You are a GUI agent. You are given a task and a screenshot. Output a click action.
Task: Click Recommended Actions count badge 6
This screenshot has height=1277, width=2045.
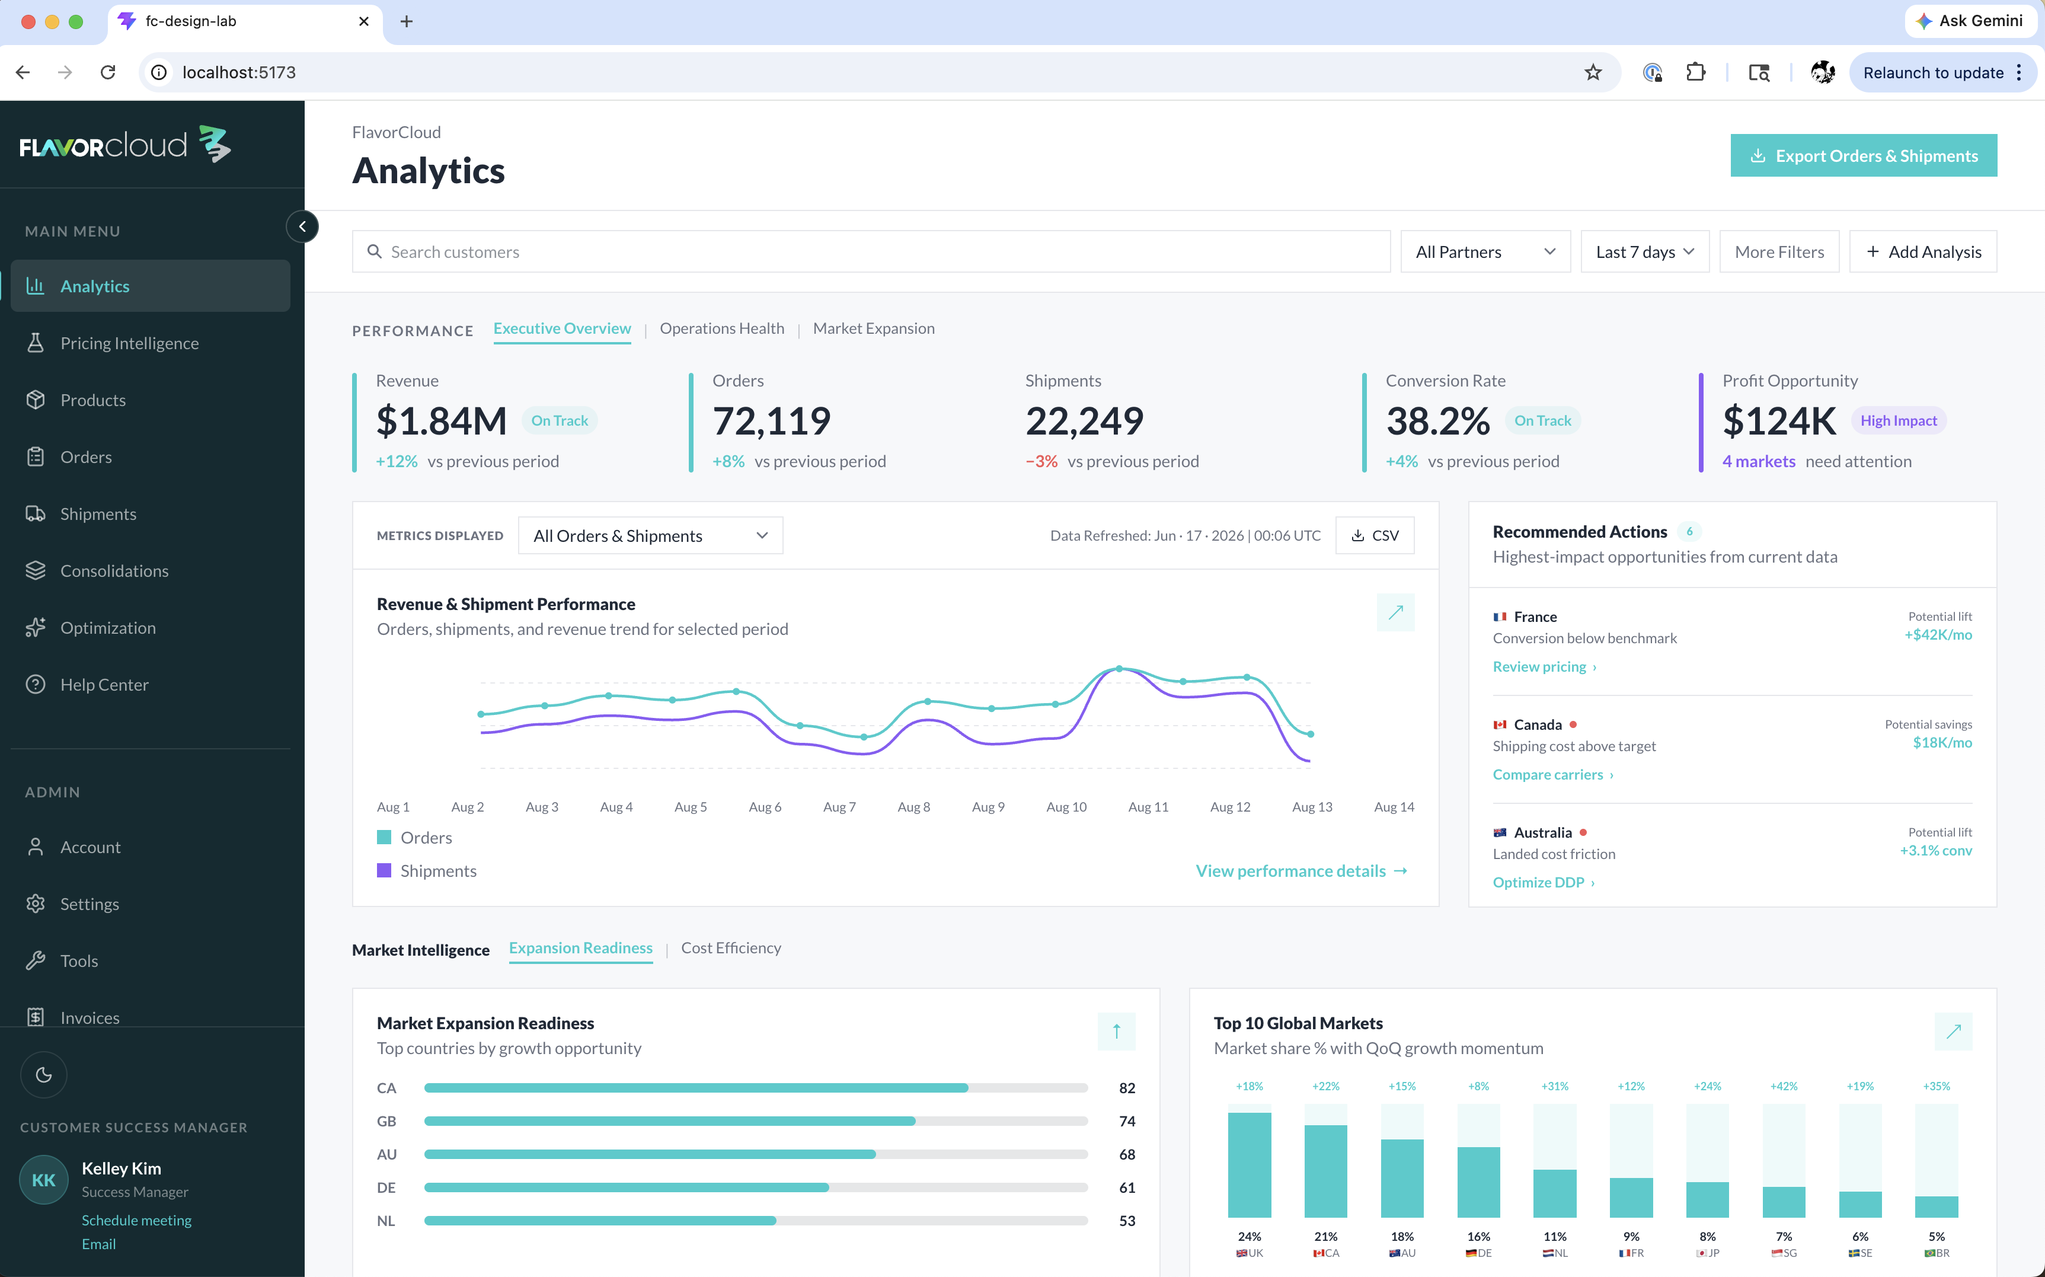pos(1689,531)
